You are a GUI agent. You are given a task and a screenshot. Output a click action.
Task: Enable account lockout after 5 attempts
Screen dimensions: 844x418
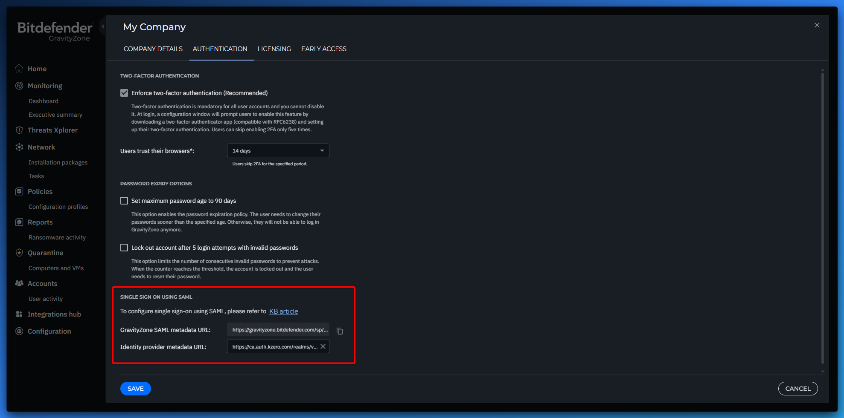124,248
